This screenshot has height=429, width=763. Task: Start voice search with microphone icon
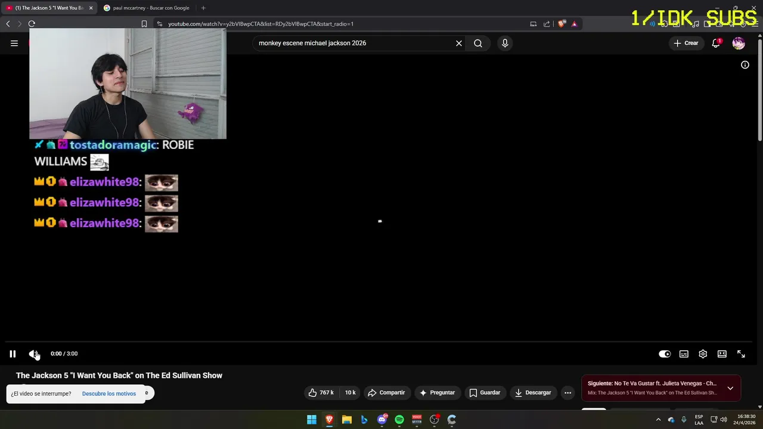505,43
